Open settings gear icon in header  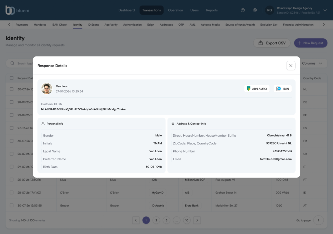tap(255, 10)
